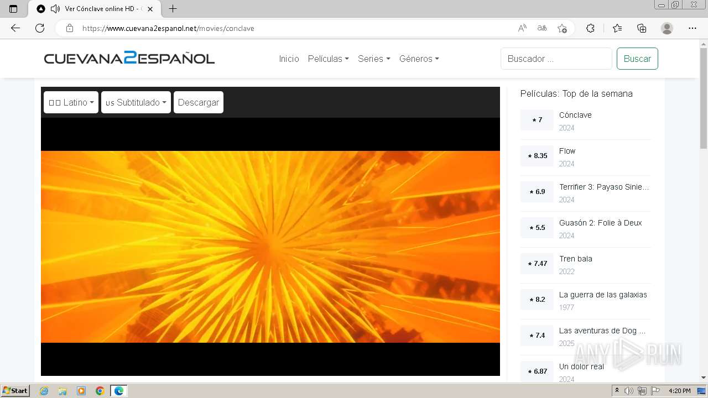
Task: Open Action Center flag icon
Action: tap(655, 391)
